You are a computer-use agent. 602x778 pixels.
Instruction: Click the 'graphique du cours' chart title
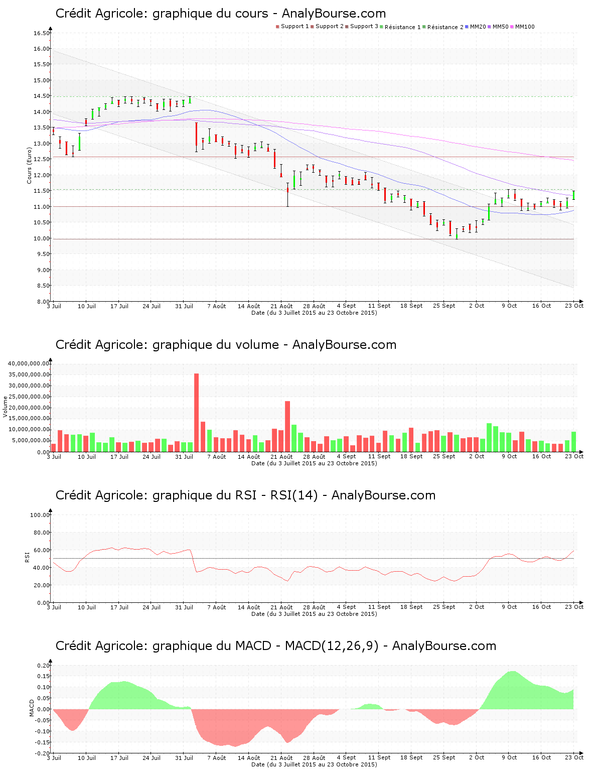[x=221, y=14]
